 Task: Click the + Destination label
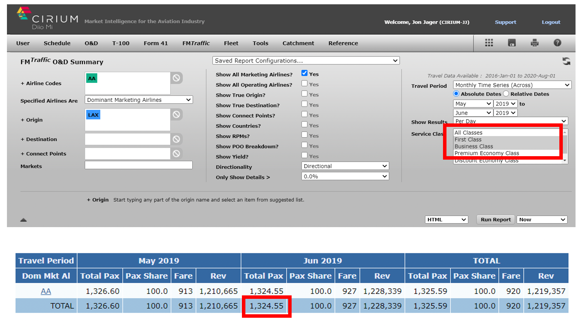click(39, 139)
